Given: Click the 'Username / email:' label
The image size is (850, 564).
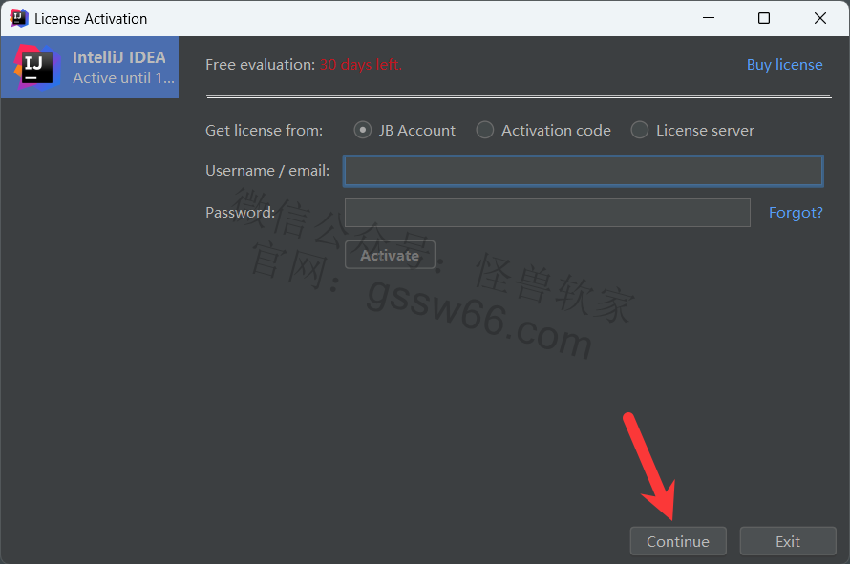Looking at the screenshot, I should point(267,171).
